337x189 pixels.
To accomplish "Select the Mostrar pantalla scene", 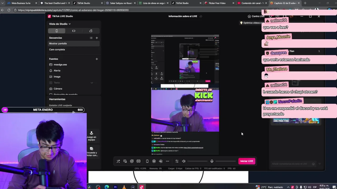I will 74,44.
